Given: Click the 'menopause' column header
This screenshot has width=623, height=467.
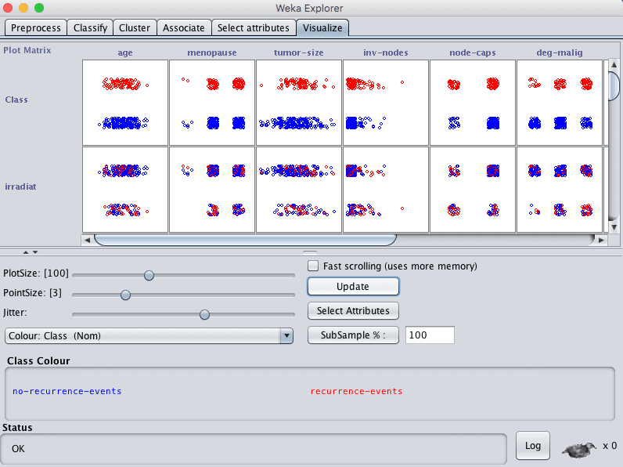Looking at the screenshot, I should click(212, 52).
